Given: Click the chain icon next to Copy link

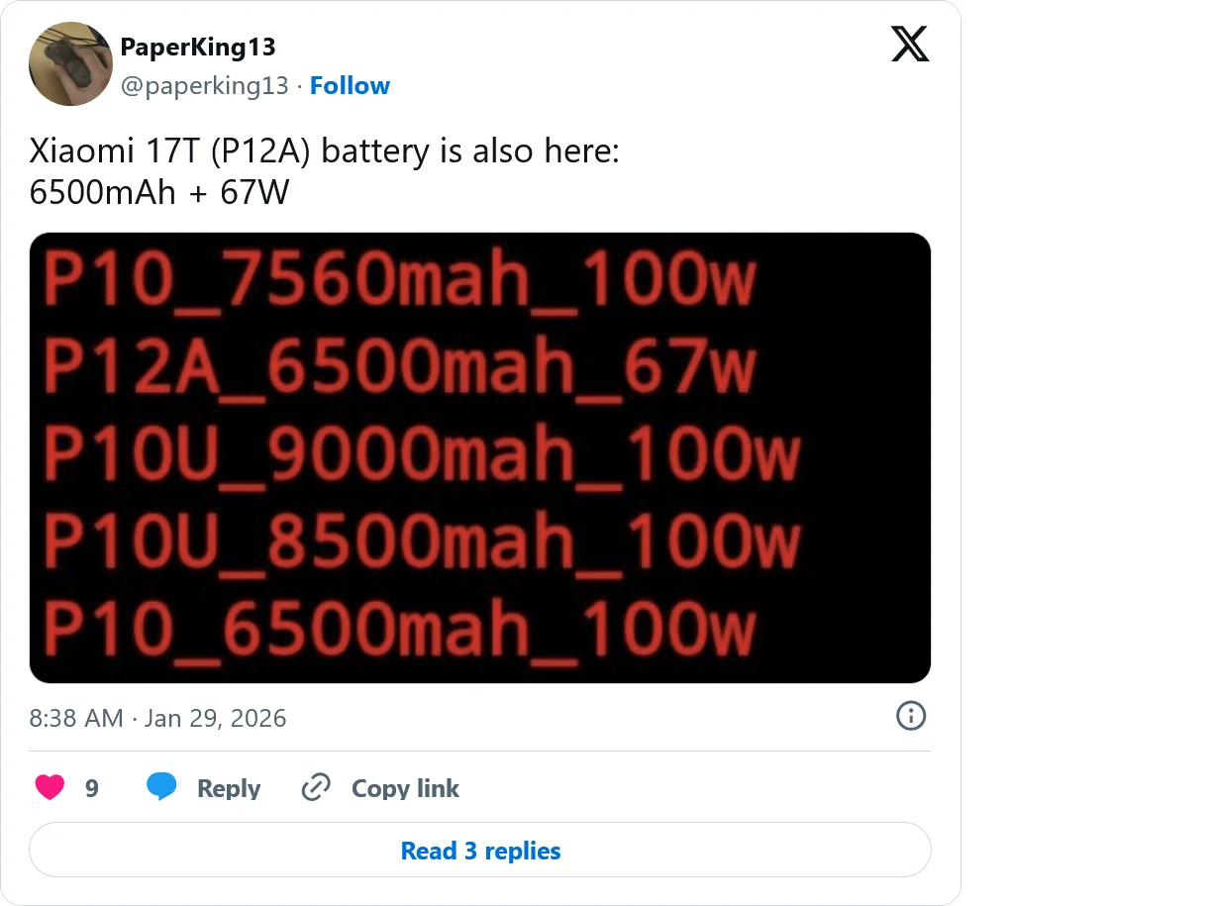Looking at the screenshot, I should tap(315, 787).
